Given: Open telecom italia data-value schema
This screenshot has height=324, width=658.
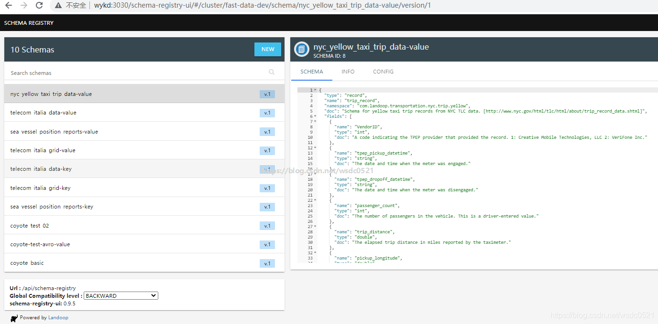Looking at the screenshot, I should pos(144,113).
